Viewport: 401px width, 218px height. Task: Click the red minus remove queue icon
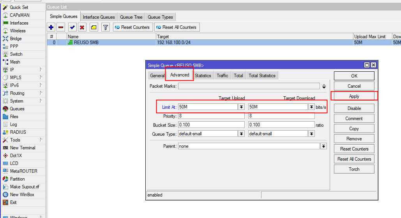tap(61, 27)
